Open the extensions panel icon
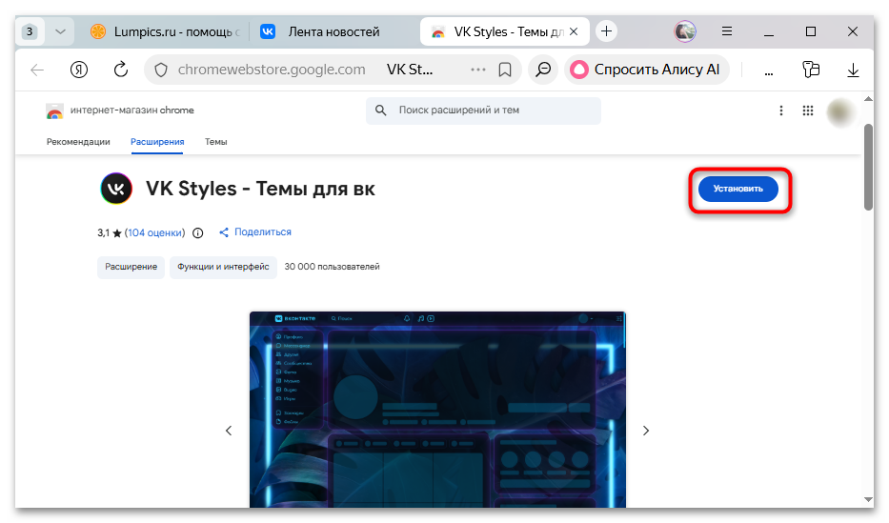Viewport: 889px width, 523px height. [x=811, y=70]
